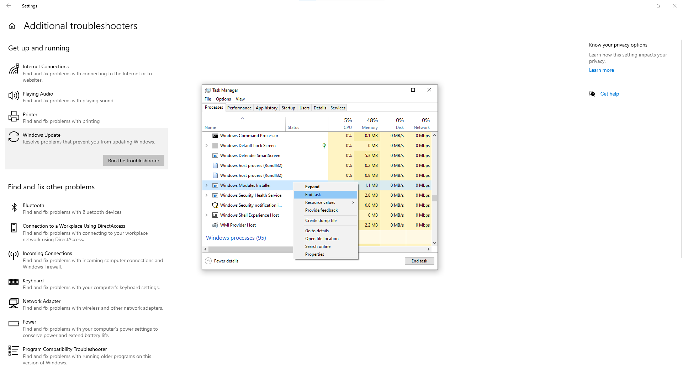Screen dimensions: 683x369
Task: Click the DirectAccess workplace connection icon
Action: tap(14, 228)
